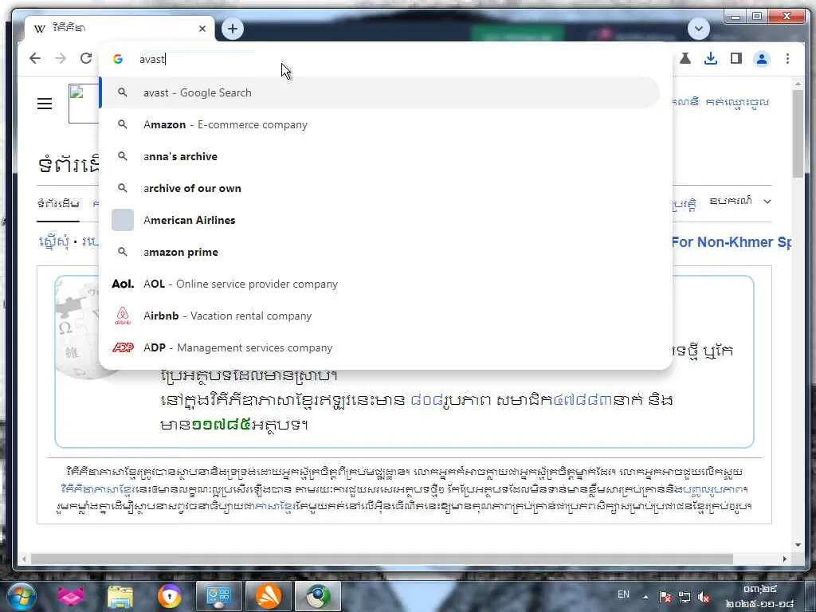The image size is (816, 612).
Task: Click the AOL logo icon in suggestions
Action: pos(123,284)
